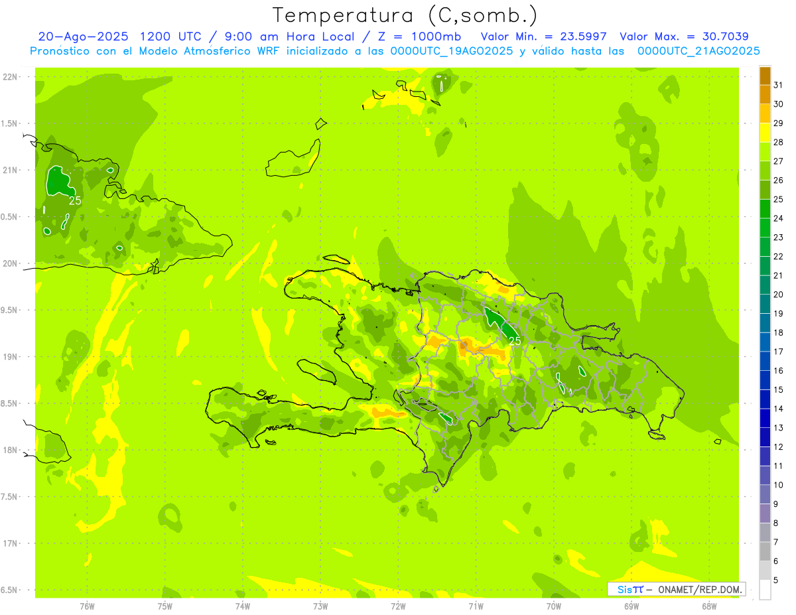This screenshot has height=615, width=796.
Task: Select forecast end time "0000UTC_21AGO2025"
Action: (x=698, y=51)
